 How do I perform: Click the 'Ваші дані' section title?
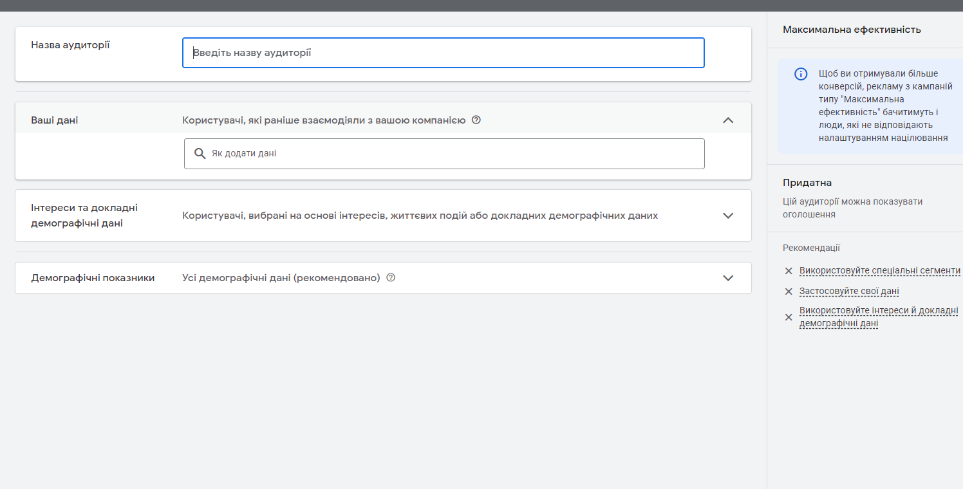(55, 120)
